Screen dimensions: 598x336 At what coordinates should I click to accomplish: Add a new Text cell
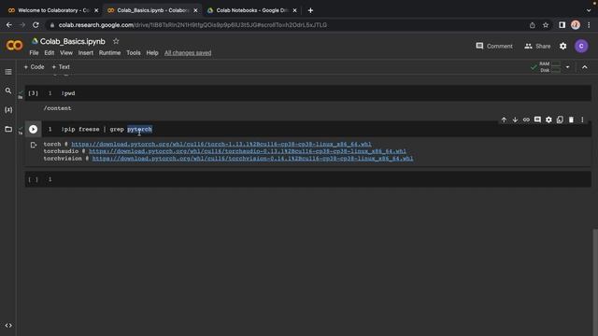61,67
